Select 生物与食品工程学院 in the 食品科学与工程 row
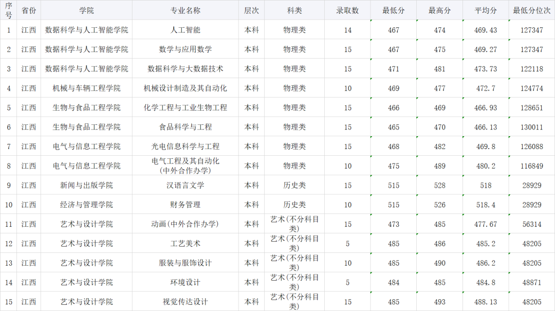Image resolution: width=555 pixels, height=311 pixels. coord(86,127)
